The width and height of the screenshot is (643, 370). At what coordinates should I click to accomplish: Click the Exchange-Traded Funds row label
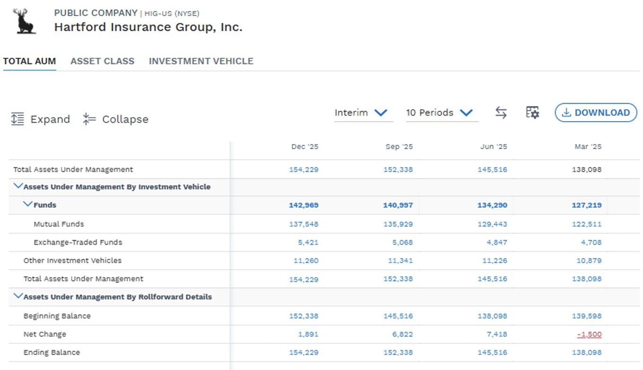[x=78, y=243]
